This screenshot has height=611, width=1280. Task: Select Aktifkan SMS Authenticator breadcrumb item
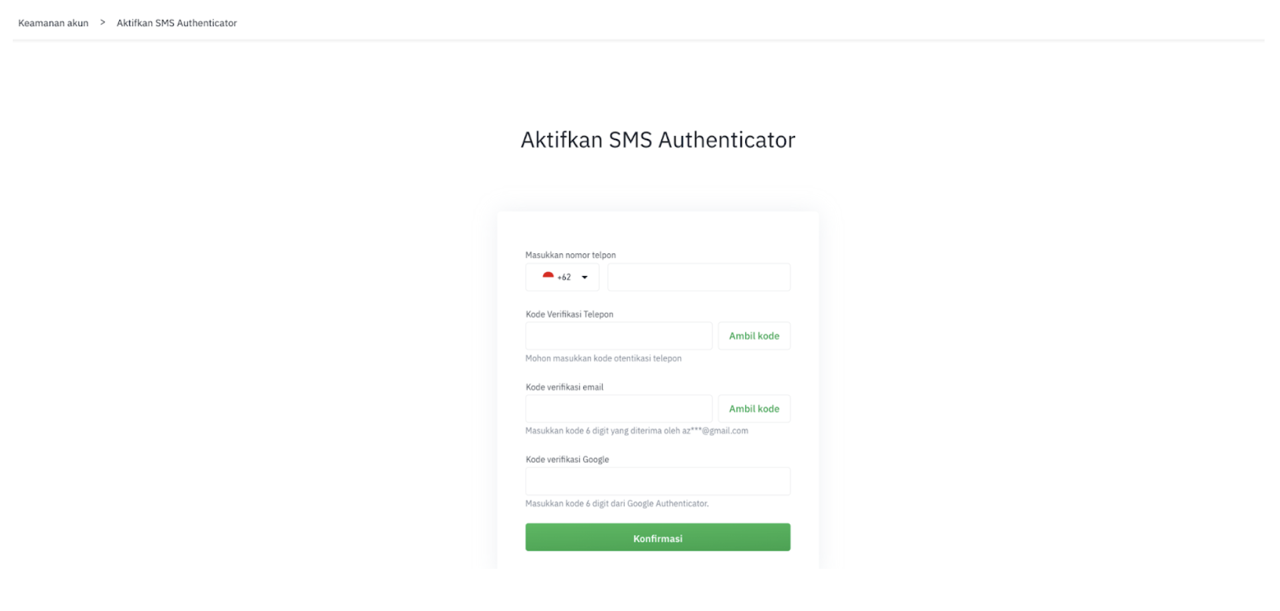(177, 23)
